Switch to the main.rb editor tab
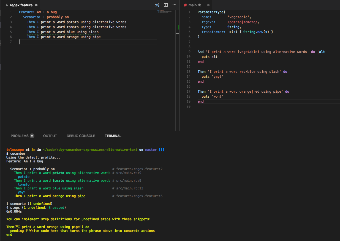The width and height of the screenshot is (340, 241). [196, 5]
